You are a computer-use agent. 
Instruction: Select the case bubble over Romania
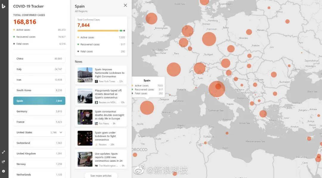point(274,75)
